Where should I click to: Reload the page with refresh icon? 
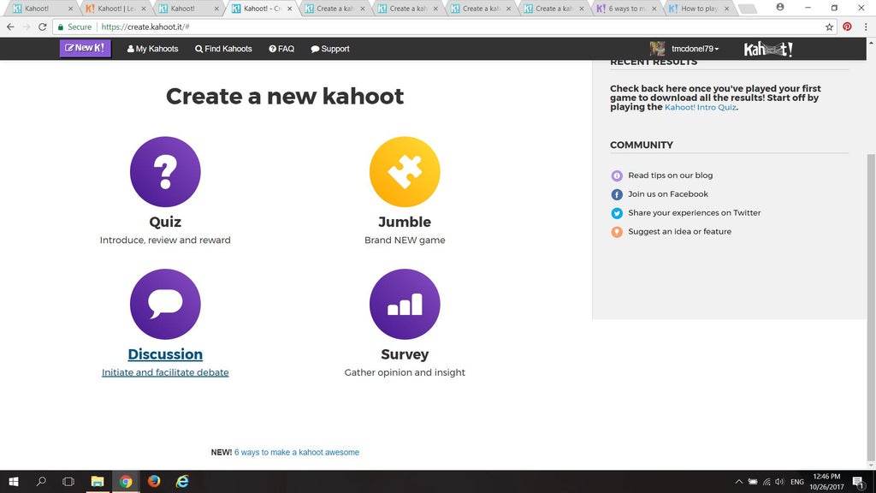click(43, 27)
